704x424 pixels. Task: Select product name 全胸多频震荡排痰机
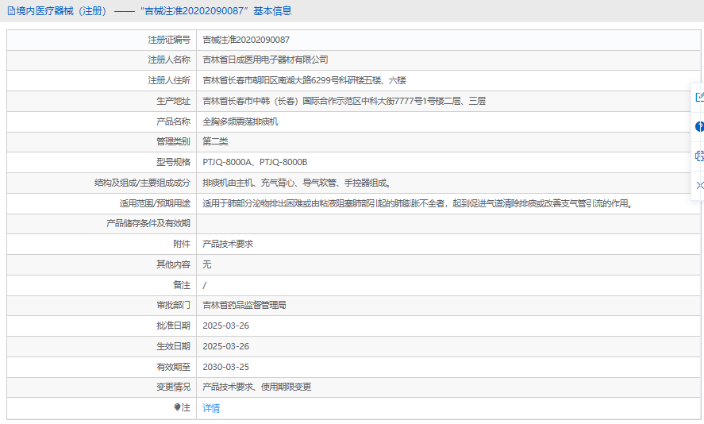tap(240, 121)
